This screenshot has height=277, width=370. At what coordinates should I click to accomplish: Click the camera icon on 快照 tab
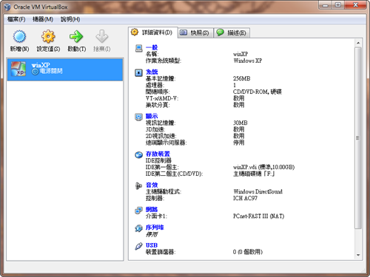[x=184, y=33]
